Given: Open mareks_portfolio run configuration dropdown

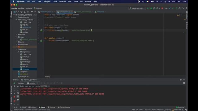Looking at the screenshot, I should (137, 8).
